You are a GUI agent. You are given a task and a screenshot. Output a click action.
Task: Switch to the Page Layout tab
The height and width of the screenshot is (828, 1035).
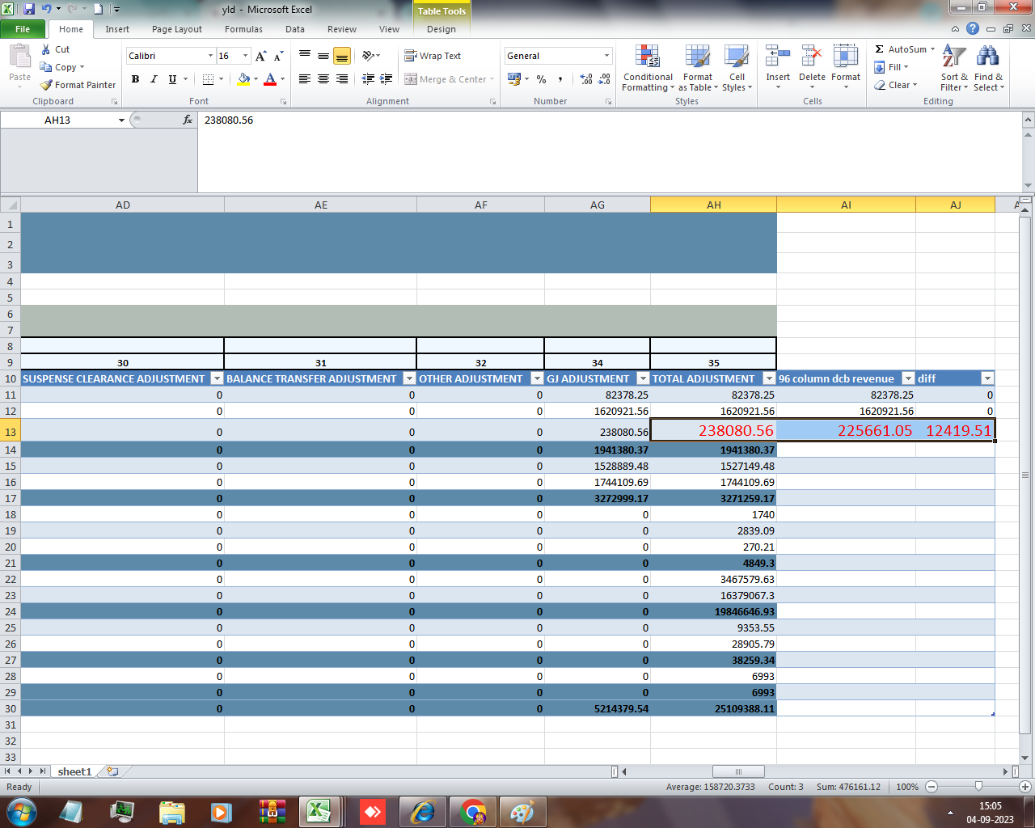pos(177,29)
